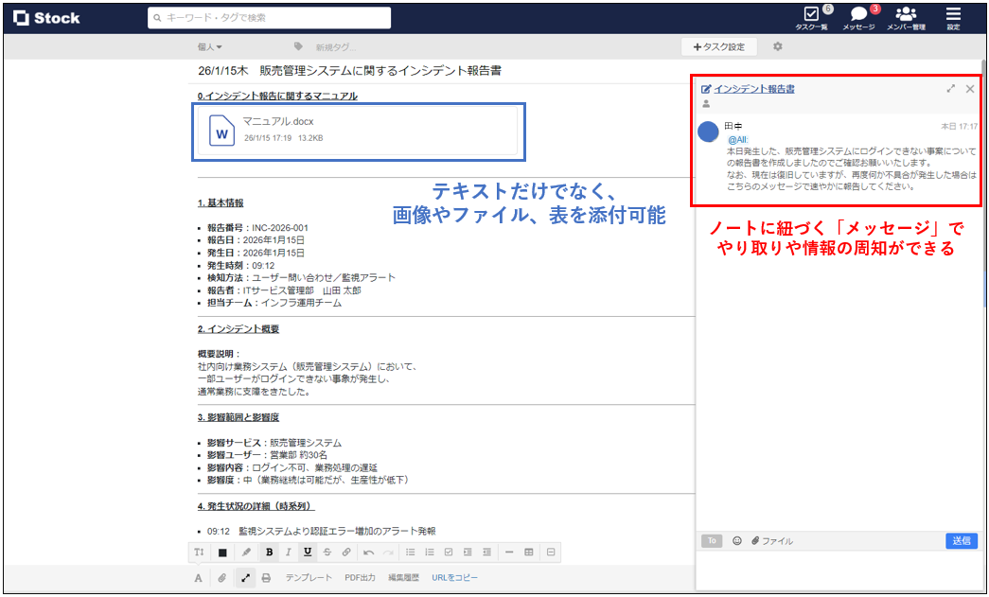Toggle underline formatting
Image resolution: width=989 pixels, height=597 pixels.
[x=307, y=553]
